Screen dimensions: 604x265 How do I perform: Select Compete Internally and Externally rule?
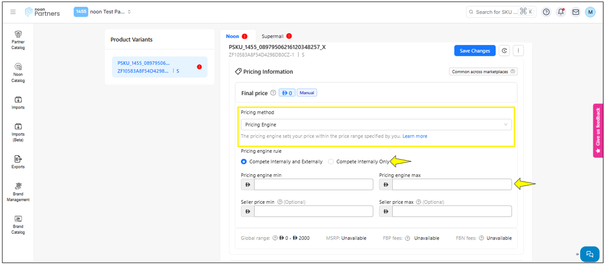pos(244,162)
